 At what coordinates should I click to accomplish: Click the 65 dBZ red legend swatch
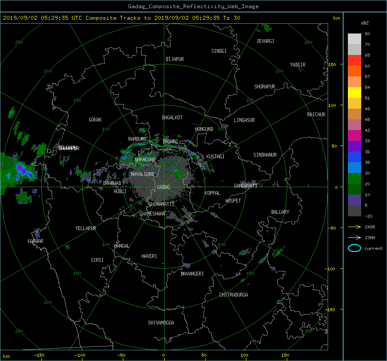pos(354,61)
